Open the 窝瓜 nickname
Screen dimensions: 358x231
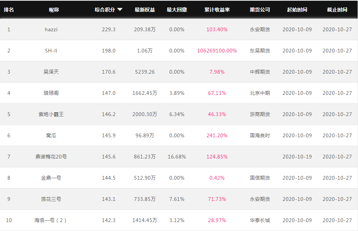(51, 135)
